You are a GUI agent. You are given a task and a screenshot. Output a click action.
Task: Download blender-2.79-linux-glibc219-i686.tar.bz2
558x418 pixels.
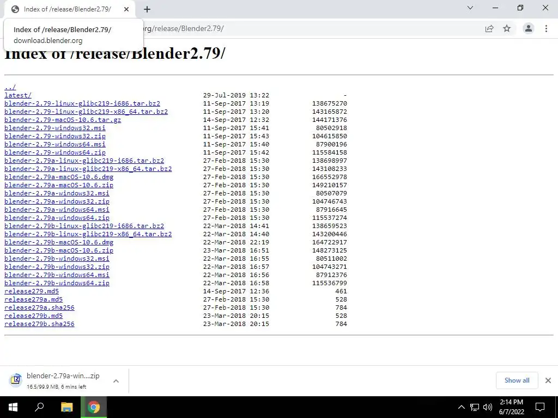point(82,103)
